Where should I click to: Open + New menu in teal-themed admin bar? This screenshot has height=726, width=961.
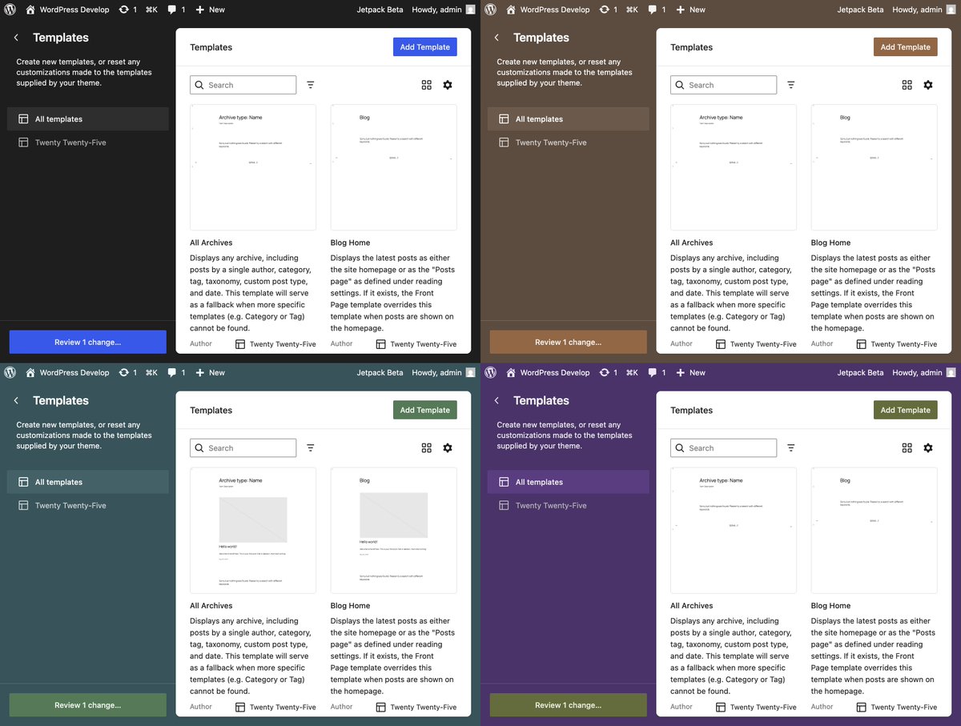click(x=211, y=372)
